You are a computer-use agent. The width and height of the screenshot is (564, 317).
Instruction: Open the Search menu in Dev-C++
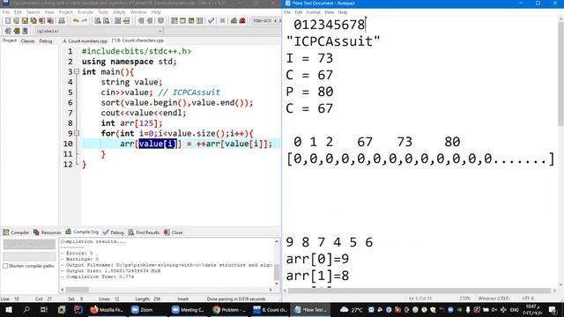[33, 12]
